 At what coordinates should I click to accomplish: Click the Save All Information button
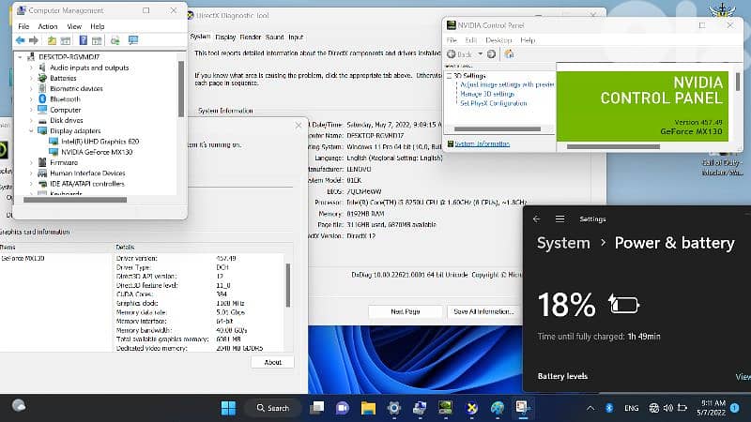[483, 311]
